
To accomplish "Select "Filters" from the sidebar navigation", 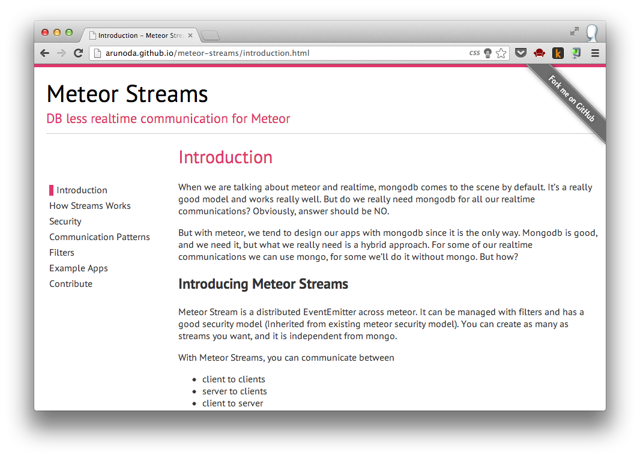I will coord(62,252).
